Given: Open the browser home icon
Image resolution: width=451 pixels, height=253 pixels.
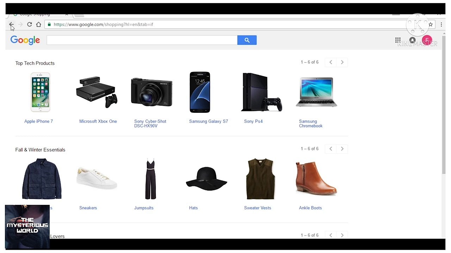Looking at the screenshot, I should click(38, 25).
